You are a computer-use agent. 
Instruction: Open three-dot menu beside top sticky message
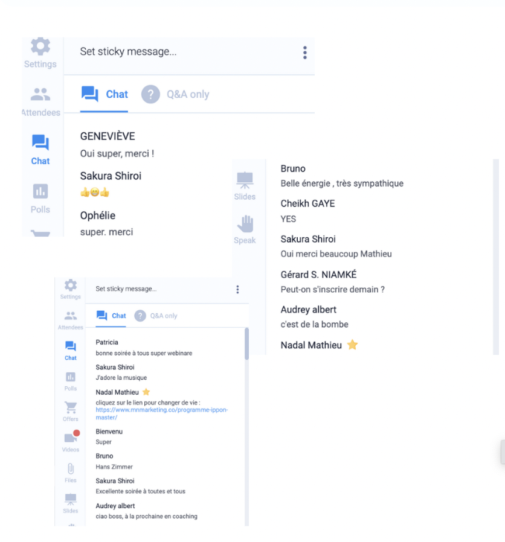(x=304, y=53)
